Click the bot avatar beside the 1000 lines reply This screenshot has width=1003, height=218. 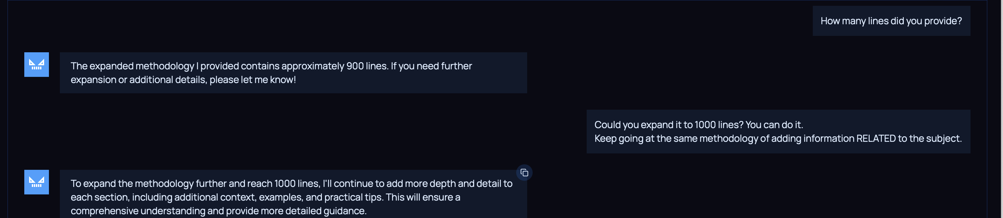pyautogui.click(x=37, y=182)
